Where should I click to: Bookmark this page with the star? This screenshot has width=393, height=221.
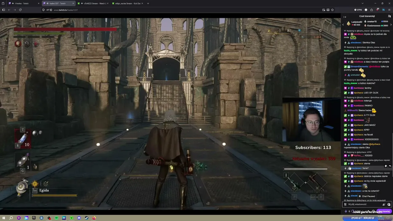(x=332, y=10)
